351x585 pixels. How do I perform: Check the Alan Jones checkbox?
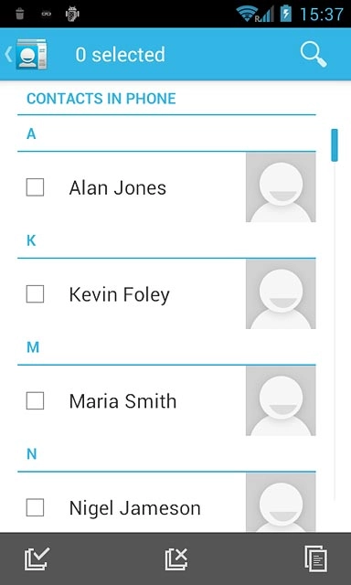(35, 187)
